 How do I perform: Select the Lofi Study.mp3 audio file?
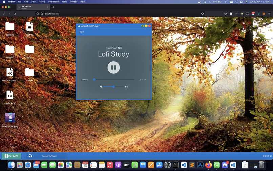10,72
